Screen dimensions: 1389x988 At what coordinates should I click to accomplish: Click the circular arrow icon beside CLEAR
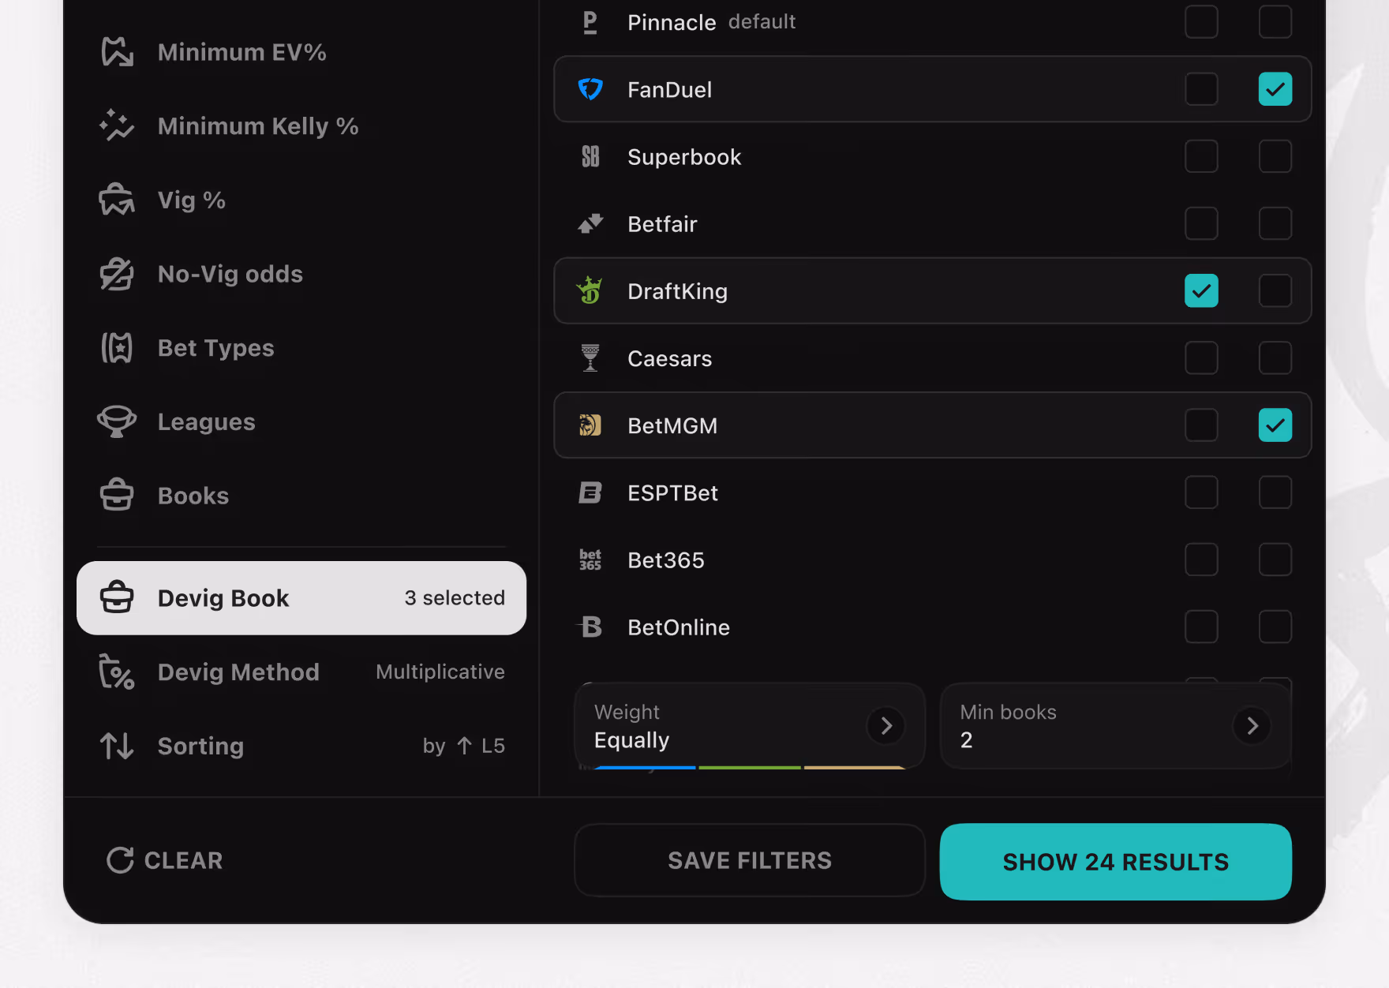click(x=120, y=860)
